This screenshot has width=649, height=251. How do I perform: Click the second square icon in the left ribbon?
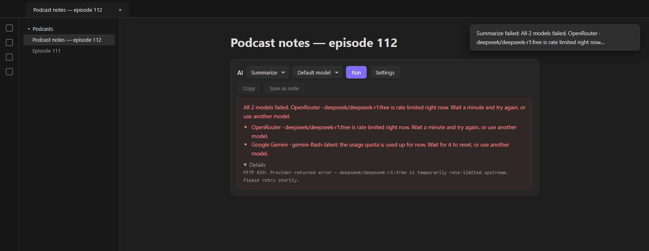(9, 43)
